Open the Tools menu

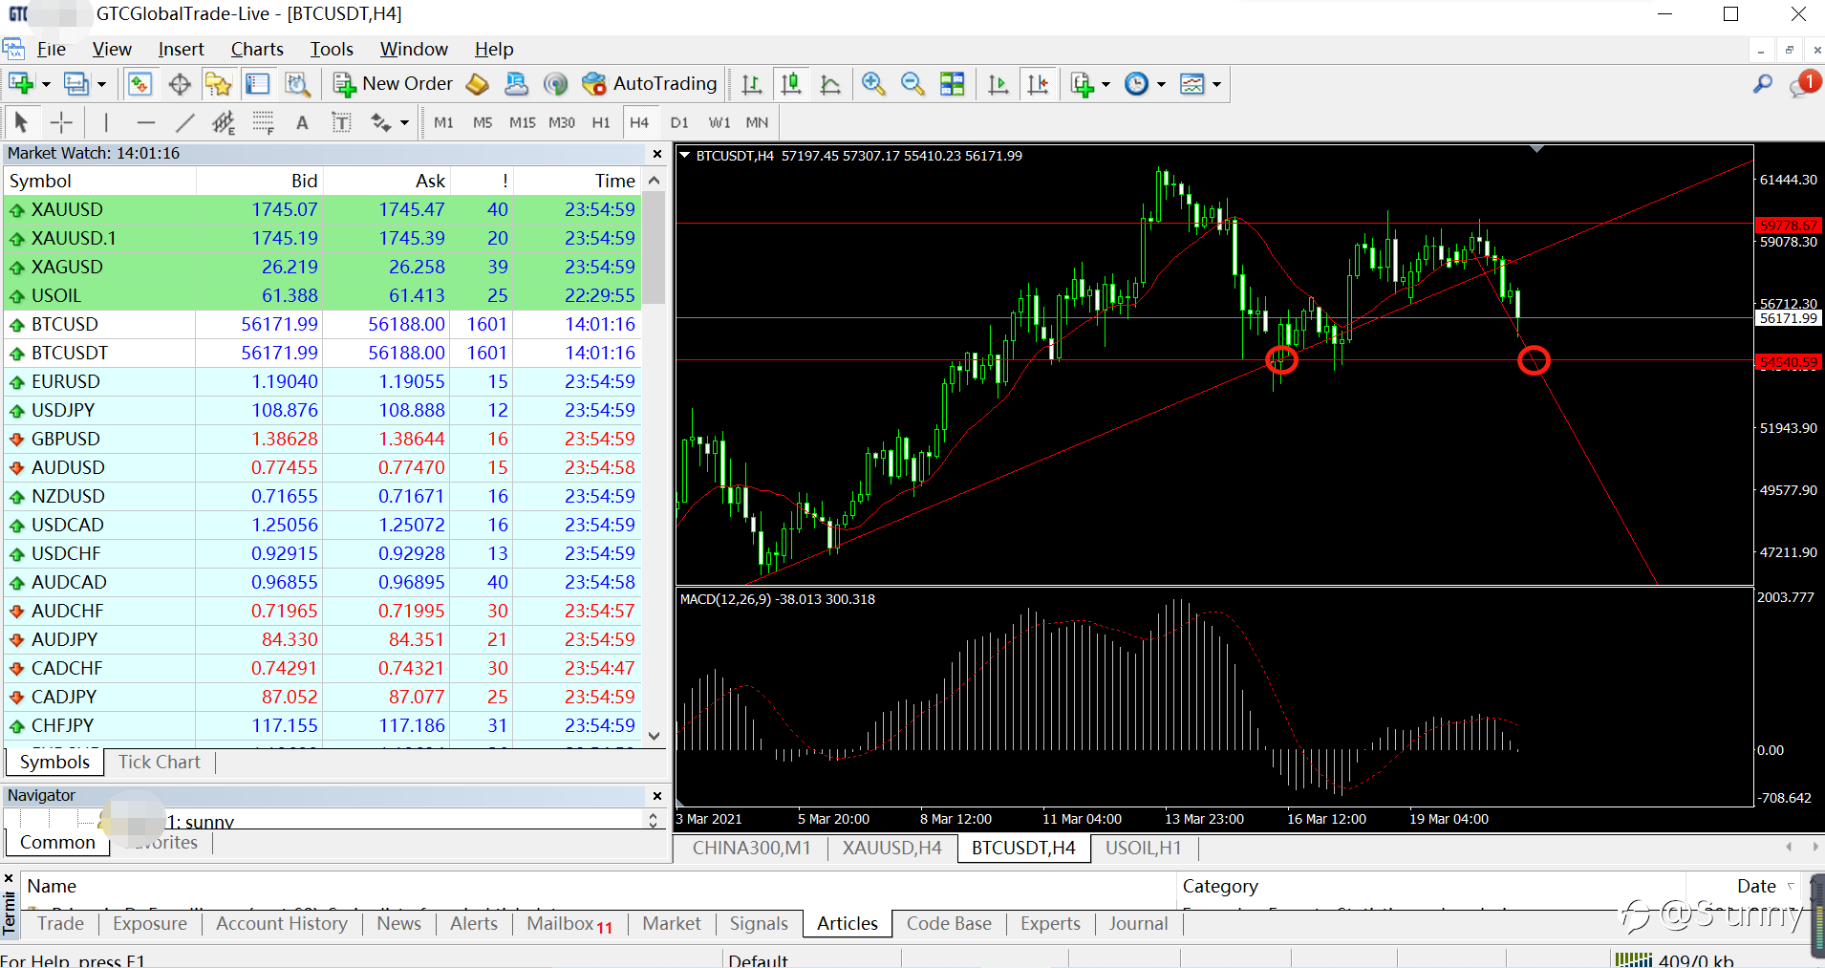tap(332, 49)
